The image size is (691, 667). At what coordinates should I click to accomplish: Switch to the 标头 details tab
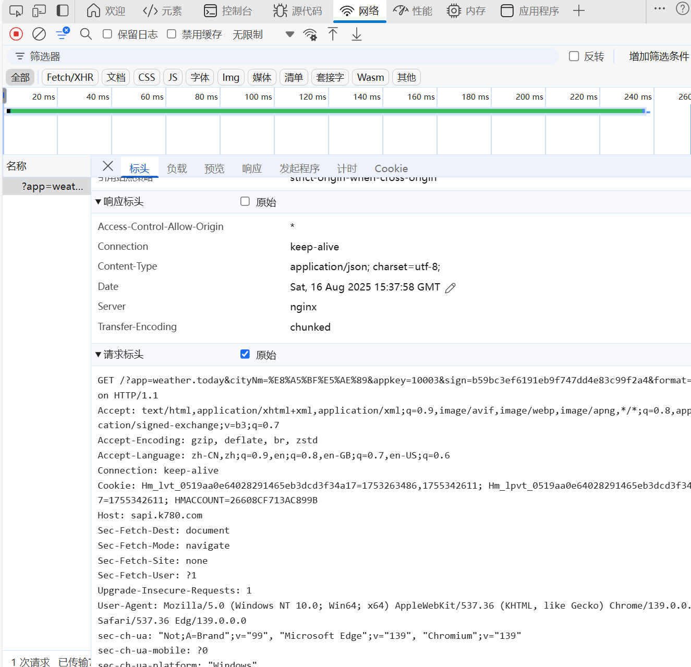(139, 168)
